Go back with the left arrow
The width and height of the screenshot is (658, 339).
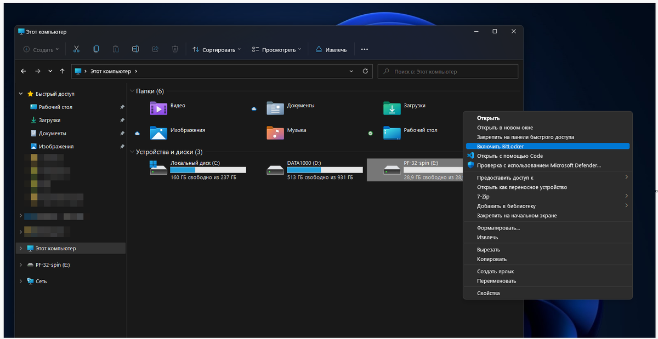tap(24, 71)
